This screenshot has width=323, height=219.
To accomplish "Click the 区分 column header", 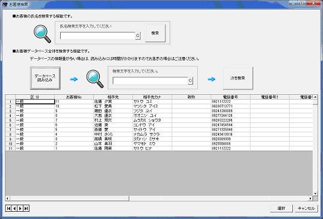I will point(35,97).
